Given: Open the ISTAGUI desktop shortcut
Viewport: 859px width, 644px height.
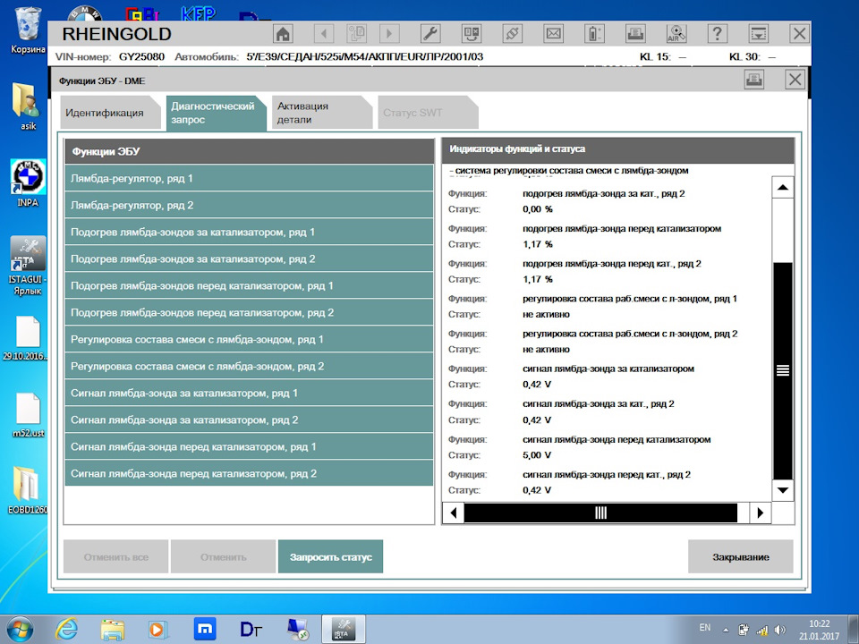Looking at the screenshot, I should [28, 266].
